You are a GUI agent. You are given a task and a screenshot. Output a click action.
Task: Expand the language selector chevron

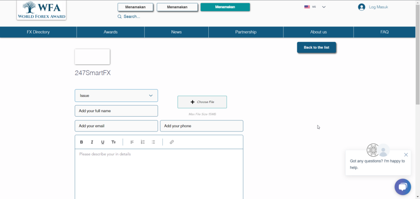click(324, 7)
